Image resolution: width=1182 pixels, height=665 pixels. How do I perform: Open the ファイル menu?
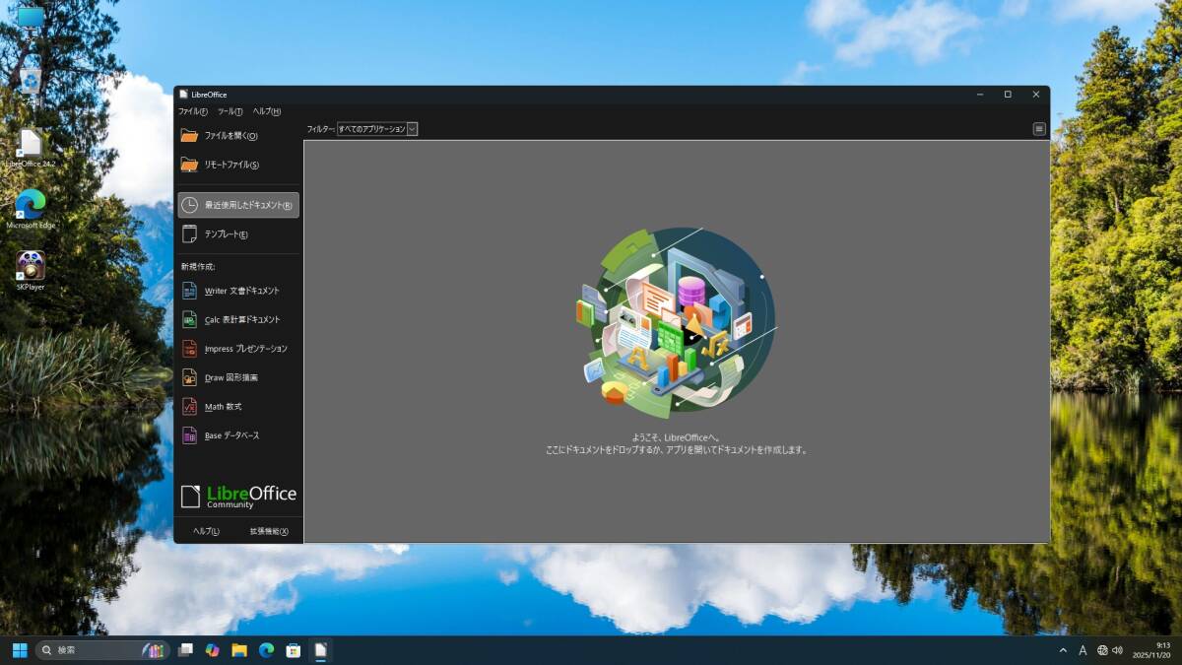pyautogui.click(x=192, y=111)
